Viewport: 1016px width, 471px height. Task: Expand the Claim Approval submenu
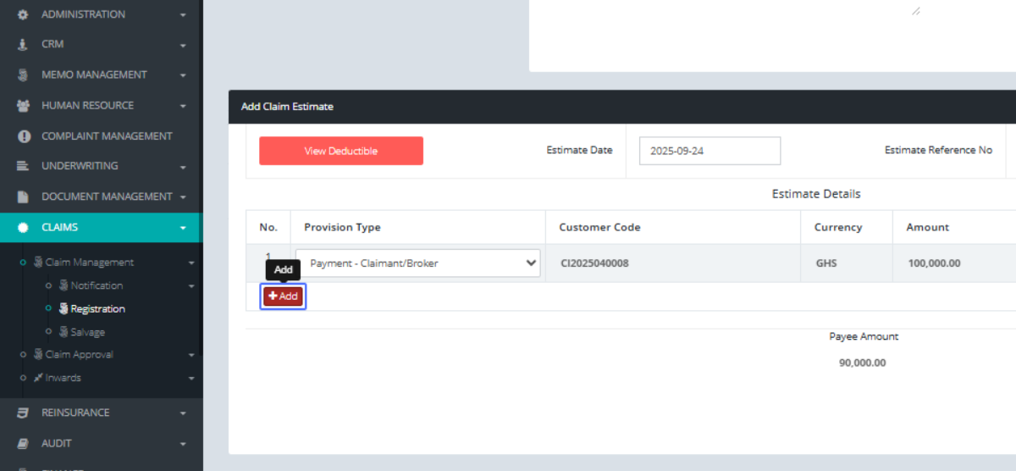pos(191,355)
